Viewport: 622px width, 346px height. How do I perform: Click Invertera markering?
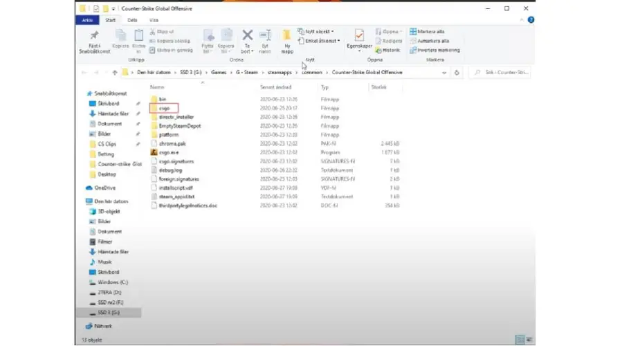(x=435, y=51)
